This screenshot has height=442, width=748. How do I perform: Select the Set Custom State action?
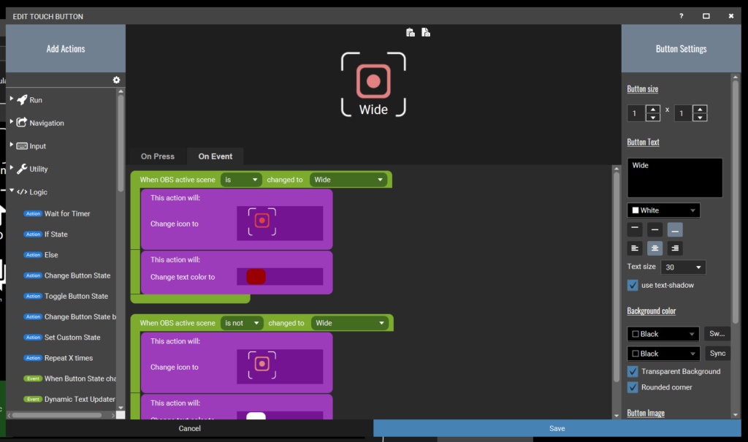tap(62, 337)
